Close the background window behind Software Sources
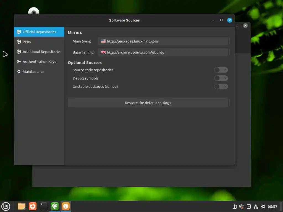 point(245,26)
